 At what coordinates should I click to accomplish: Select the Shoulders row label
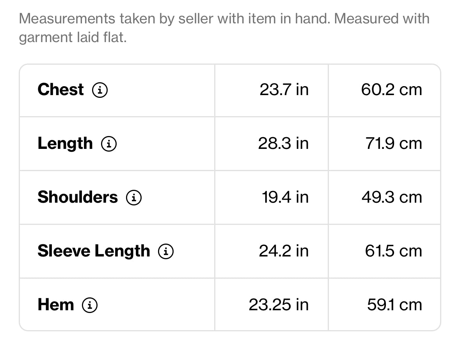[x=78, y=197]
